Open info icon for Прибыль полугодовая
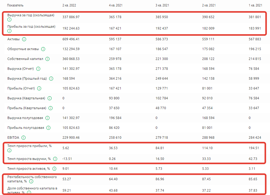Screen dimensions: 270x195 (49, 128)
